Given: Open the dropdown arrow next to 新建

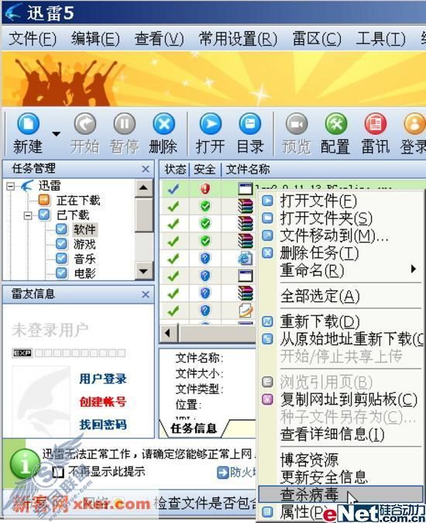Looking at the screenshot, I should click(x=57, y=134).
